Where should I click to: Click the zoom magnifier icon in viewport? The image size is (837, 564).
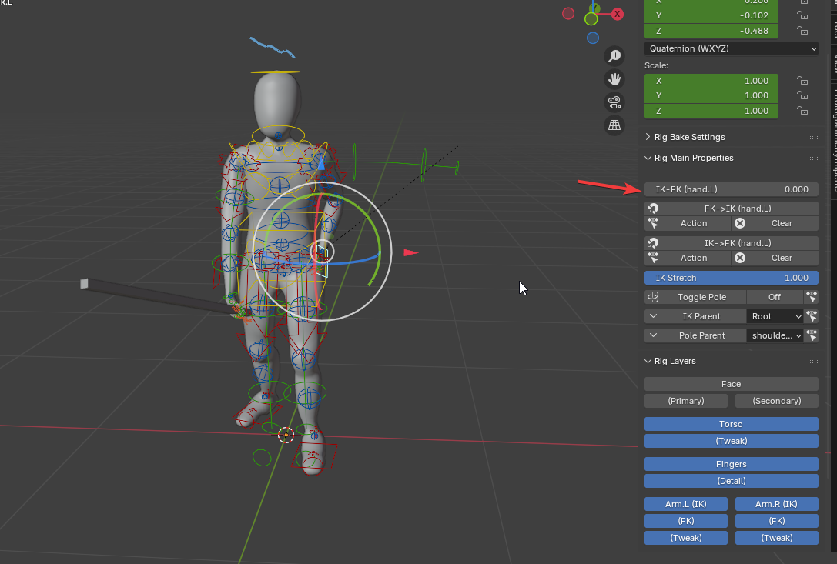614,55
